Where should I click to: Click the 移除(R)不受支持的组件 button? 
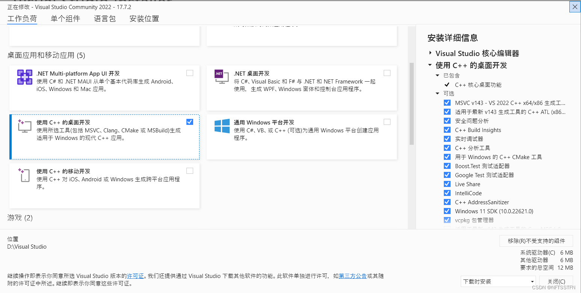point(536,241)
